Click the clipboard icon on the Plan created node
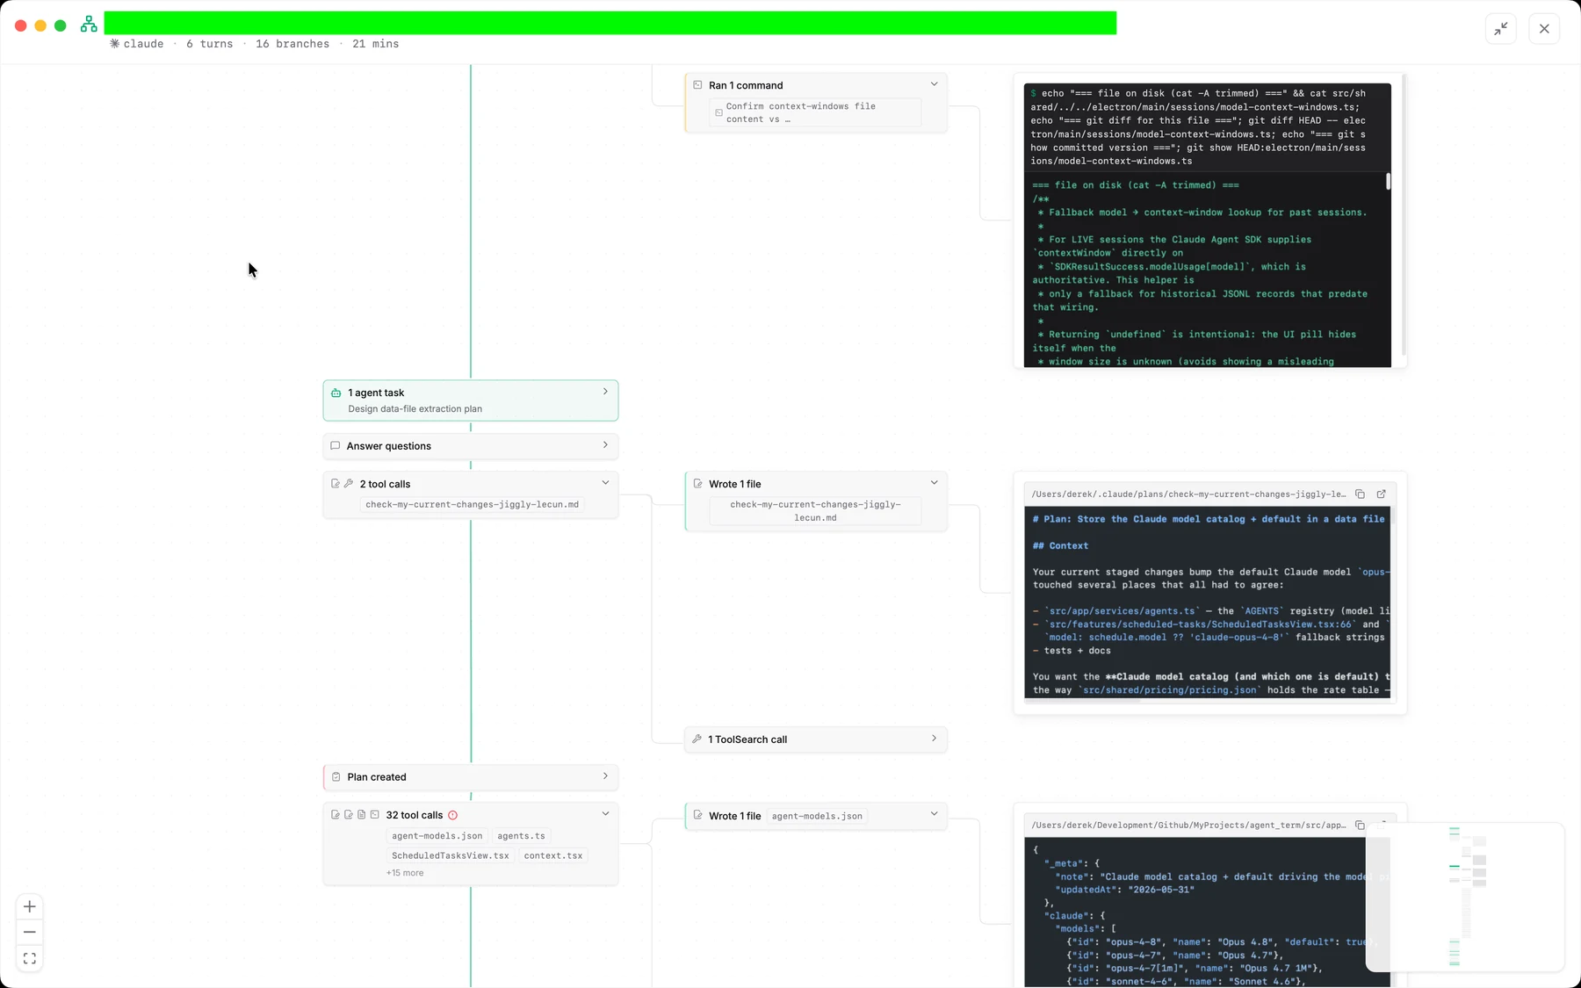The image size is (1581, 988). 336,777
